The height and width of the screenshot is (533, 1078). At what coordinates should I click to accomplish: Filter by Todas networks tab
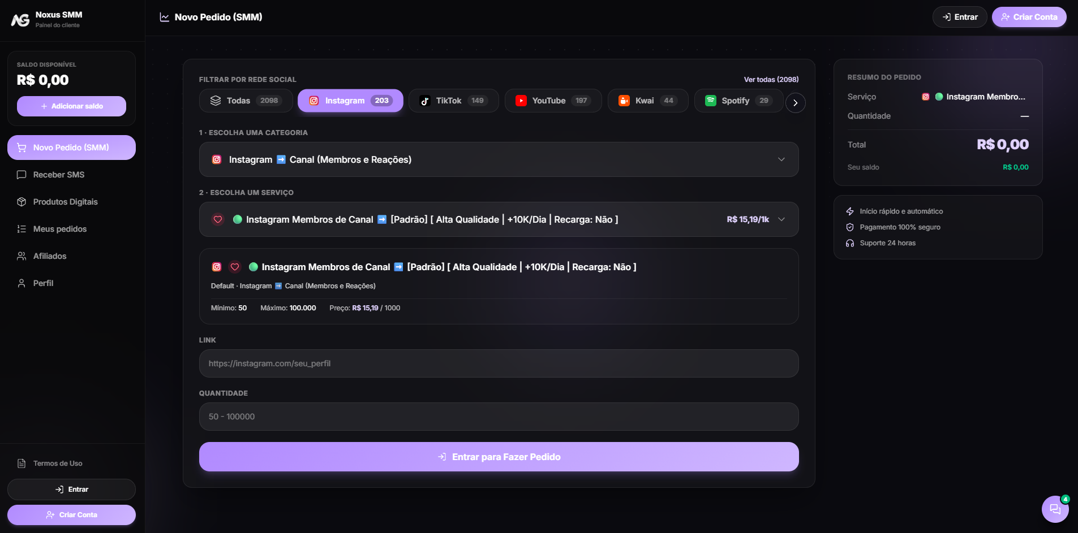246,101
